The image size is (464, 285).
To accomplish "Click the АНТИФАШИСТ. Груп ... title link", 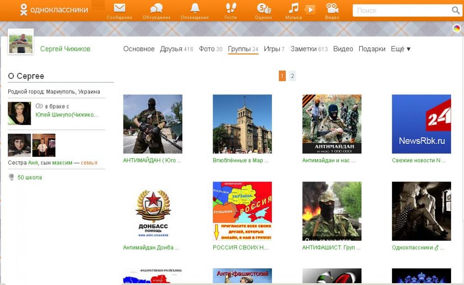I will pos(331,248).
